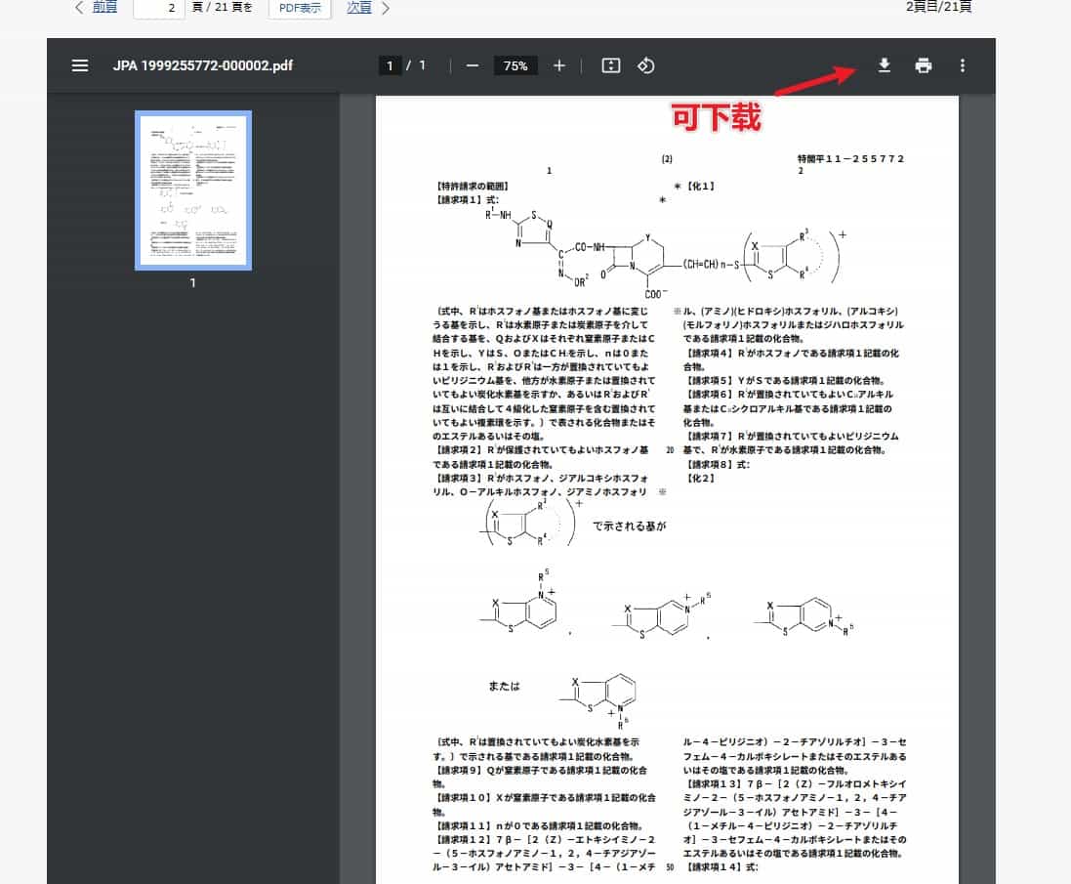Viewport: 1071px width, 884px height.
Task: Download the PDF file
Action: [x=884, y=65]
